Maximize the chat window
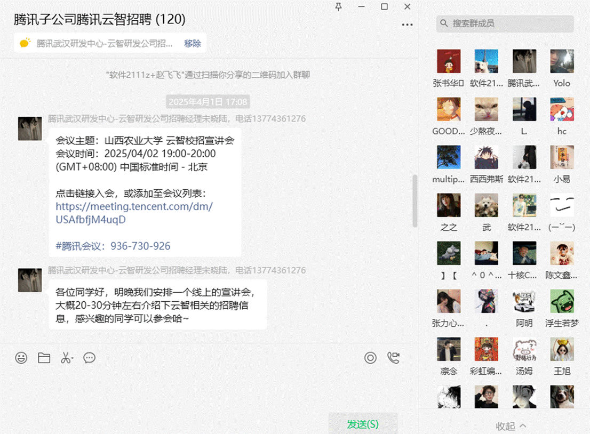 click(x=384, y=7)
